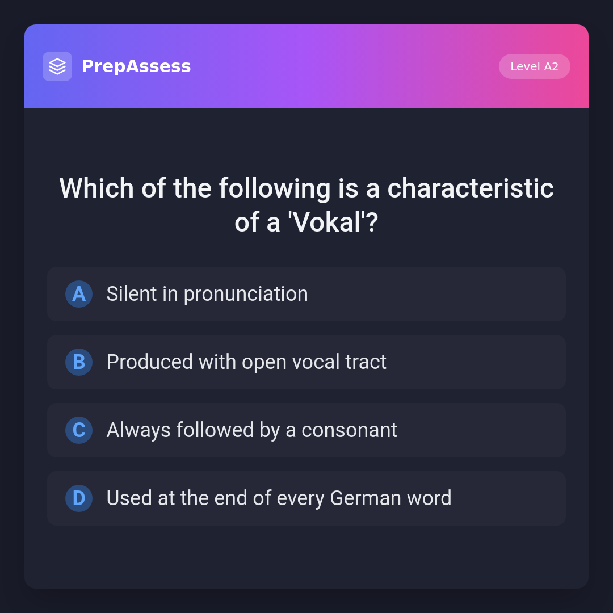
Task: Click the circular C letter badge
Action: (x=79, y=430)
